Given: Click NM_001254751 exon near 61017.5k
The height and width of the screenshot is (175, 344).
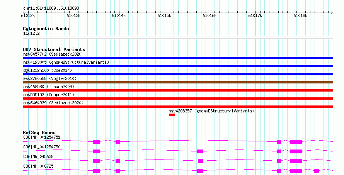Looking at the screenshot, I should [x=279, y=142].
